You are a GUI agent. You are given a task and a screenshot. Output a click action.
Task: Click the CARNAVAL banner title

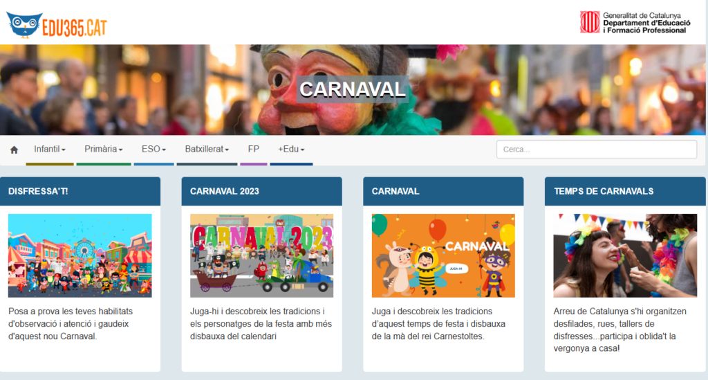coord(352,89)
